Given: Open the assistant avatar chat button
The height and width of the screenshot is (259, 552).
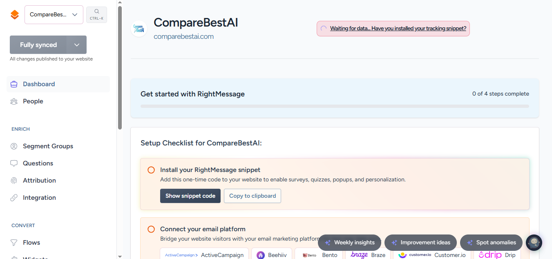Looking at the screenshot, I should pyautogui.click(x=534, y=243).
